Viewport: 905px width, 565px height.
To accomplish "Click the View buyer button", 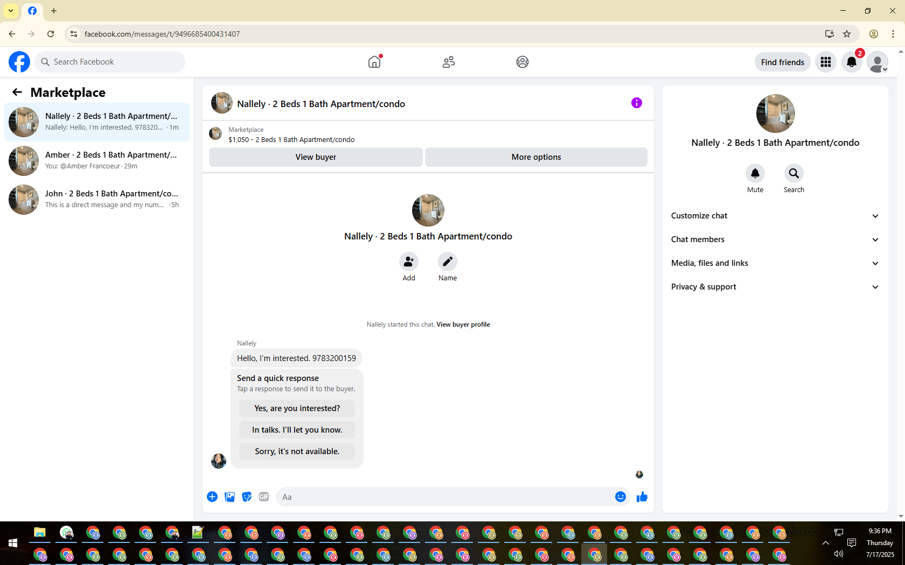I will (x=316, y=157).
